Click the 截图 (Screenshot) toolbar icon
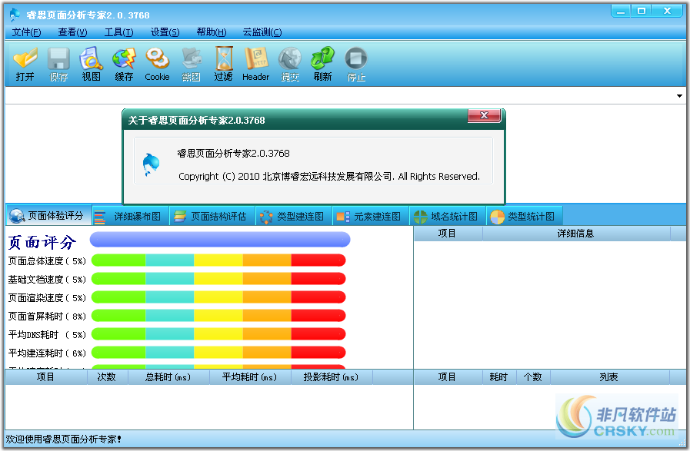 tap(191, 65)
